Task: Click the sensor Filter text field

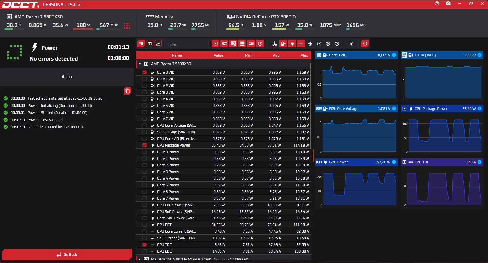Action: [x=187, y=44]
